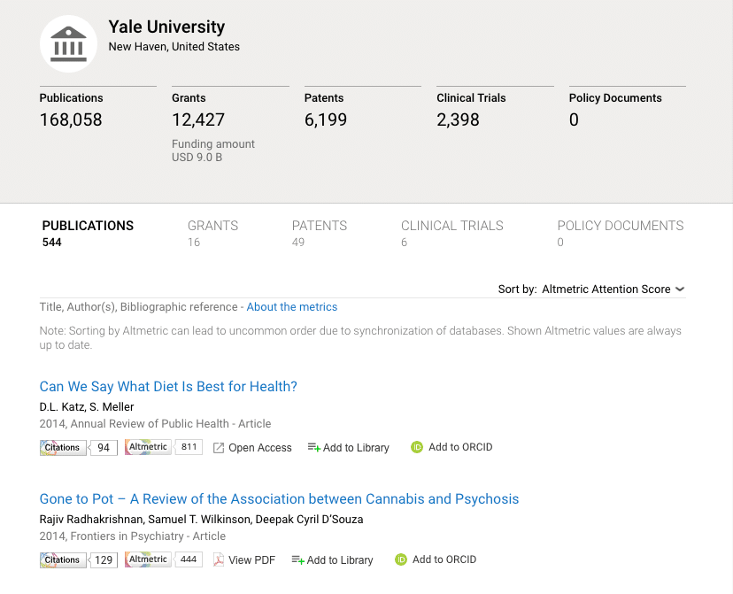Screen dimensions: 733x594
Task: Open the Sort by Altmetric Attention Score dropdown
Action: tap(613, 289)
